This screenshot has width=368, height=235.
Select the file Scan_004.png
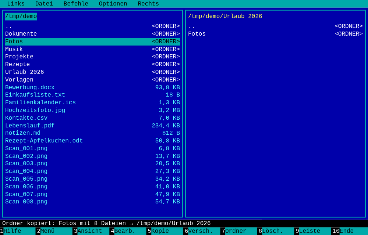point(92,171)
